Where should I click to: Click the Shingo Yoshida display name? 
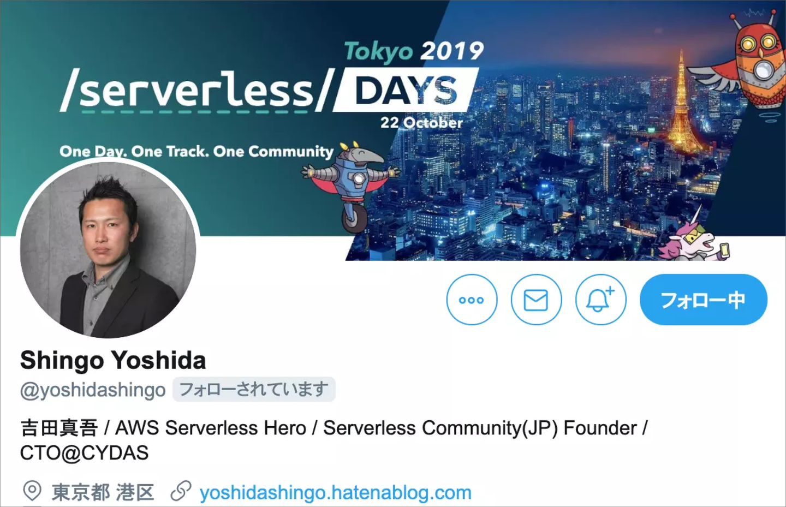point(113,360)
